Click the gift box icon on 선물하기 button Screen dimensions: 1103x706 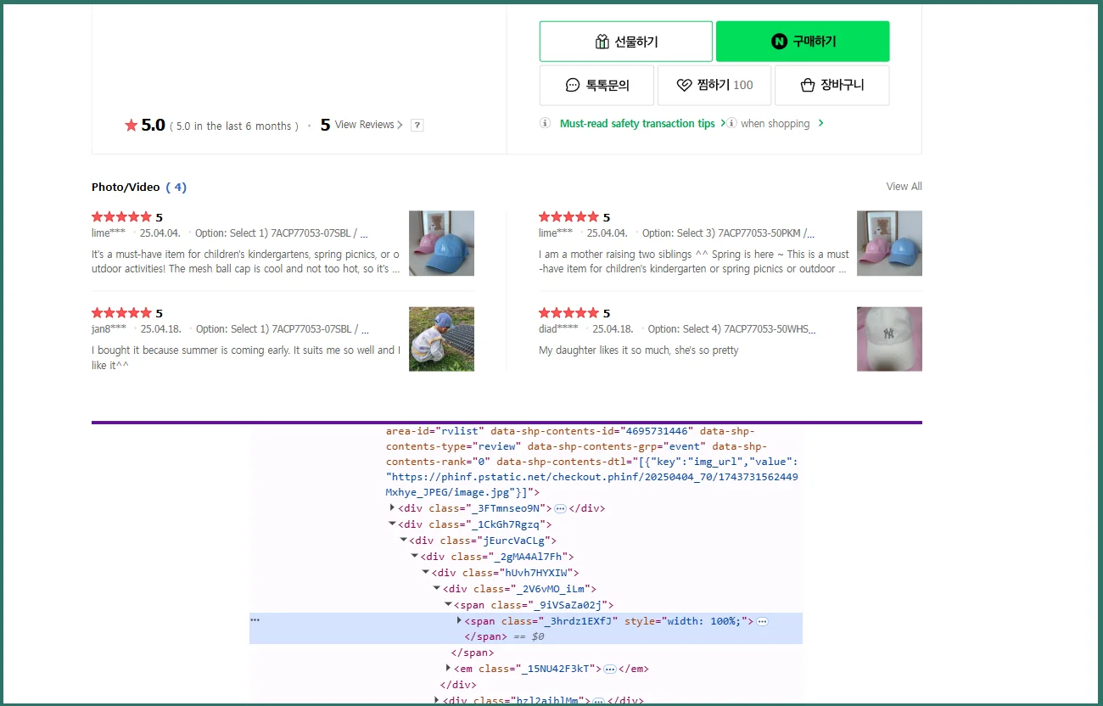point(602,41)
